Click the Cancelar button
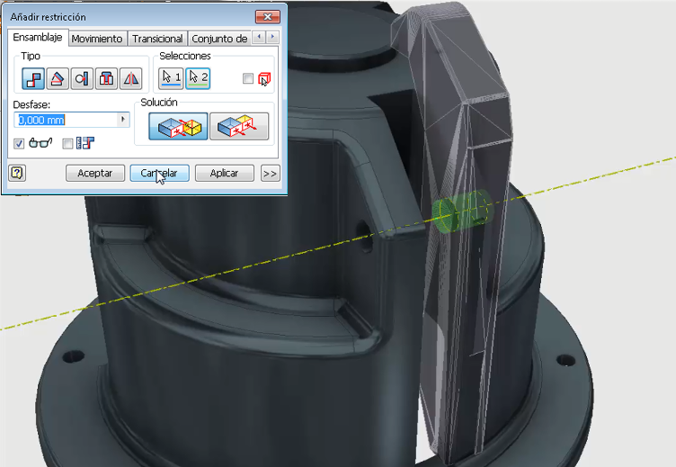The image size is (676, 467). [x=159, y=173]
